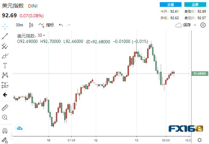
Task: Click the 昨收 92.62 value
Action: pyautogui.click(x=175, y=18)
